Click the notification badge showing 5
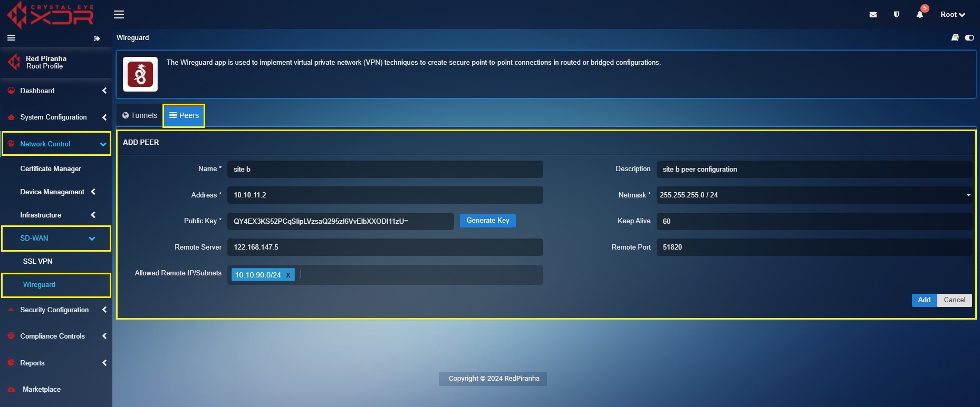This screenshot has width=980, height=407. click(x=925, y=8)
